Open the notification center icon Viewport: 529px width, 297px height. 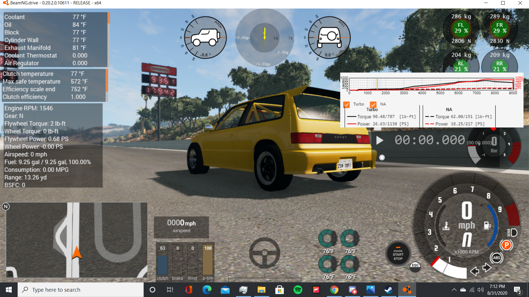pyautogui.click(x=518, y=290)
